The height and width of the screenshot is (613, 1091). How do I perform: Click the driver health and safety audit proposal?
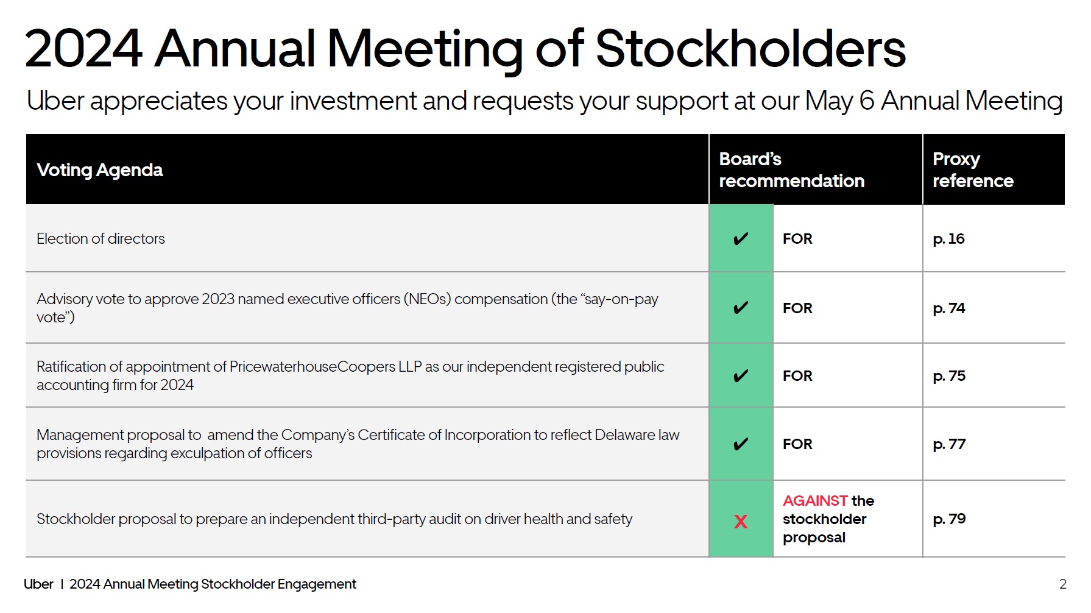[x=334, y=519]
